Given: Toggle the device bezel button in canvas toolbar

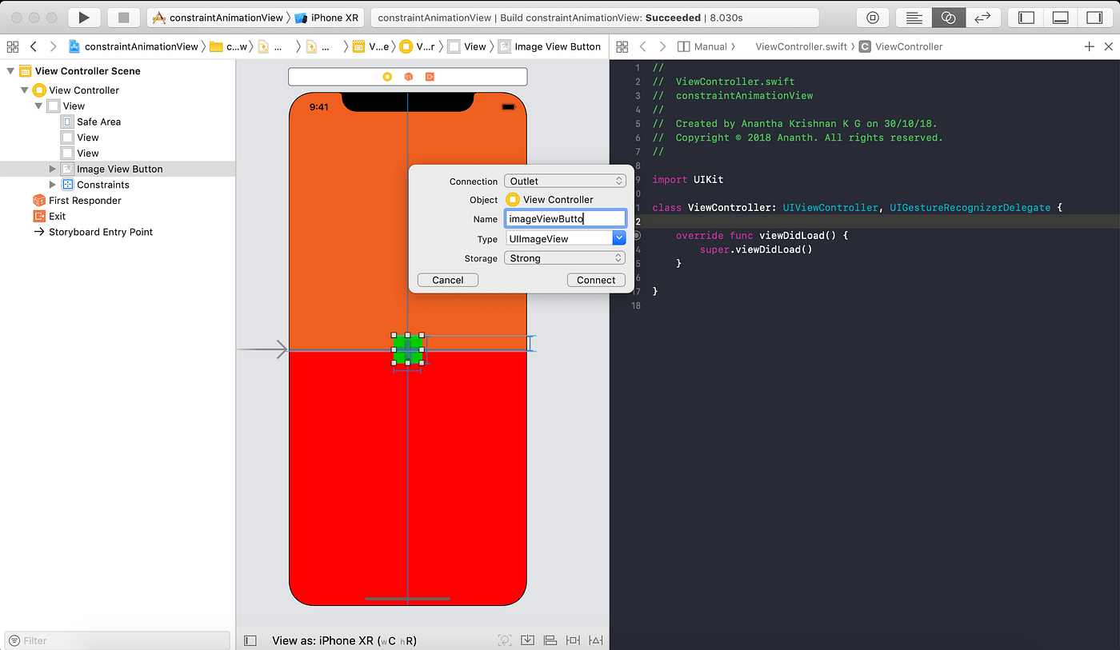Looking at the screenshot, I should 249,640.
